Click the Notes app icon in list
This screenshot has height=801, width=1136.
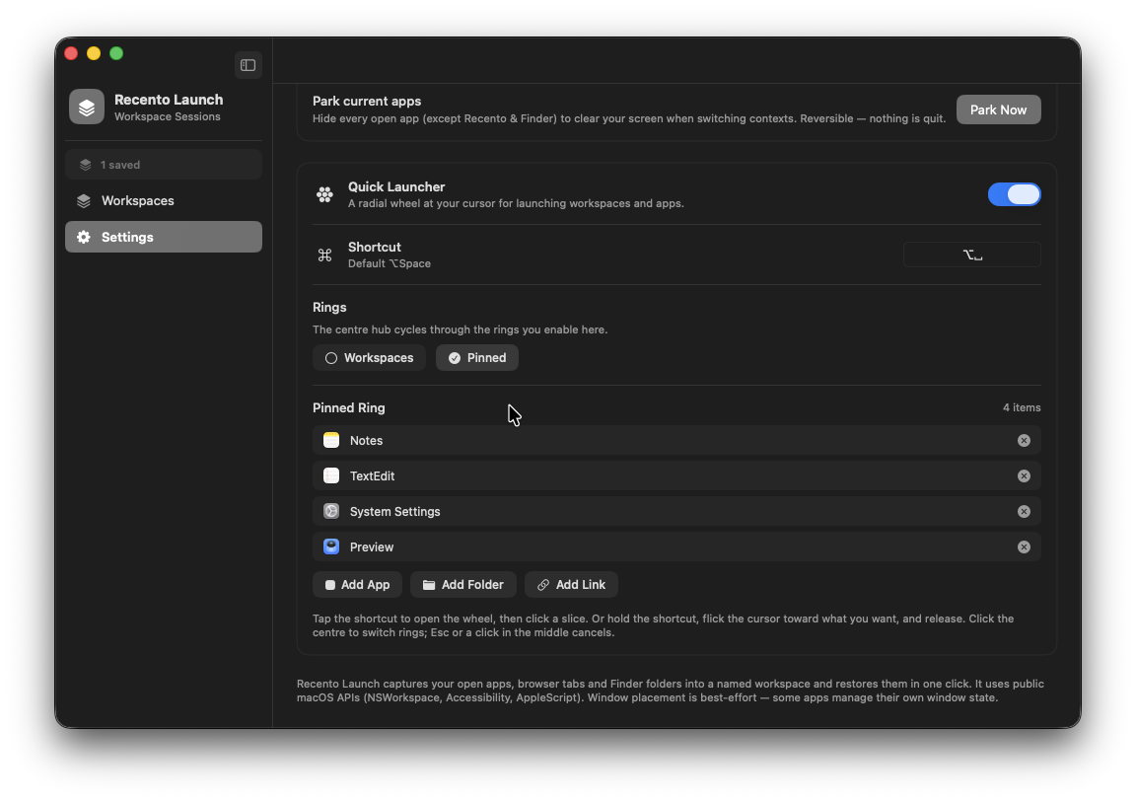(x=331, y=440)
